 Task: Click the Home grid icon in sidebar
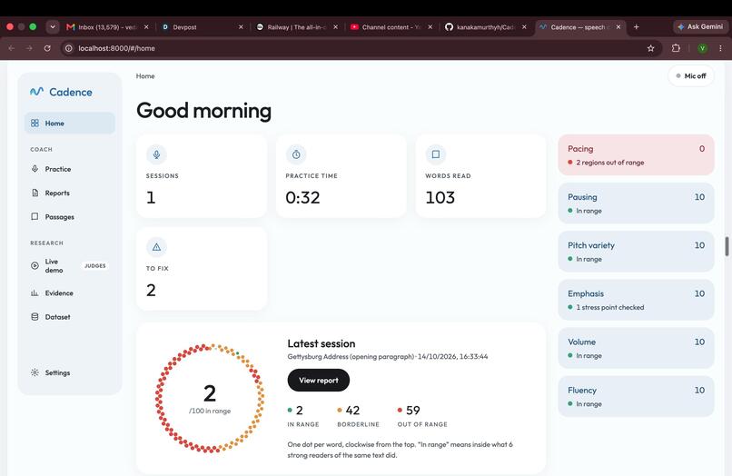[35, 124]
